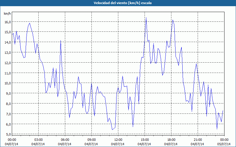
Task: Click the '12:00' time axis label
Action: coord(118,140)
